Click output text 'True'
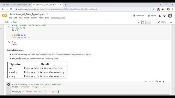The image size is (175, 98). click(x=14, y=42)
